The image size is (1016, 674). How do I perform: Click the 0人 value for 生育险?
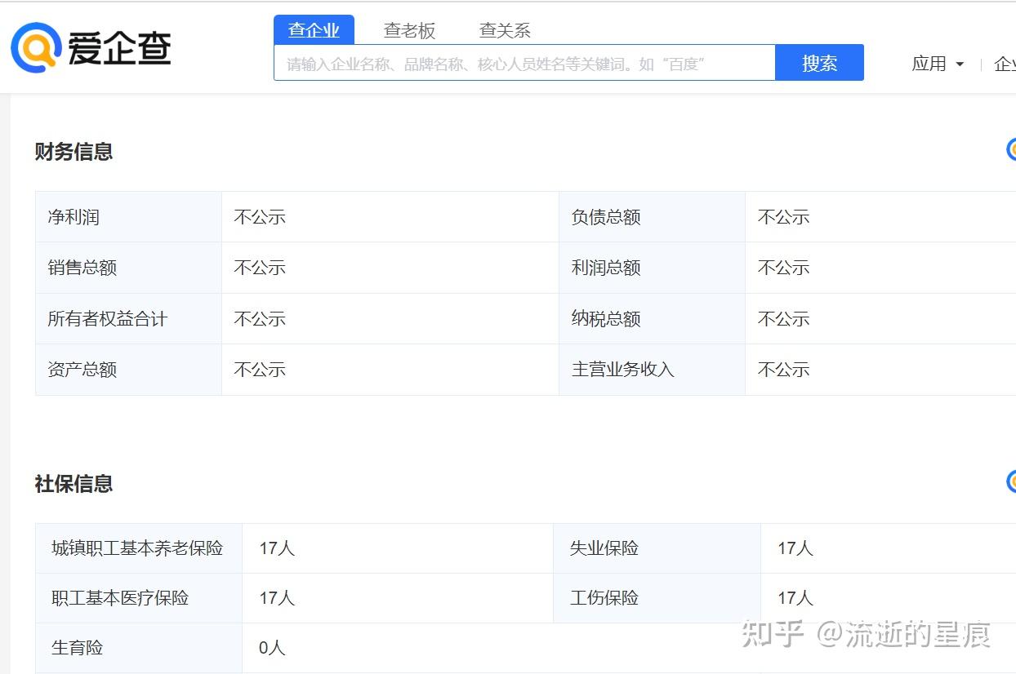[272, 648]
